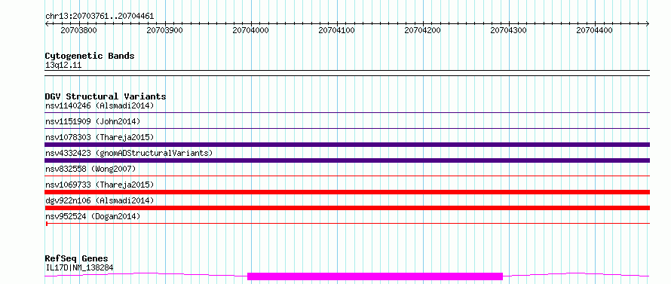671x284 pixels.
Task: Click the nsv1140246 (Alsmadi2014) variant label
Action: pyautogui.click(x=100, y=105)
